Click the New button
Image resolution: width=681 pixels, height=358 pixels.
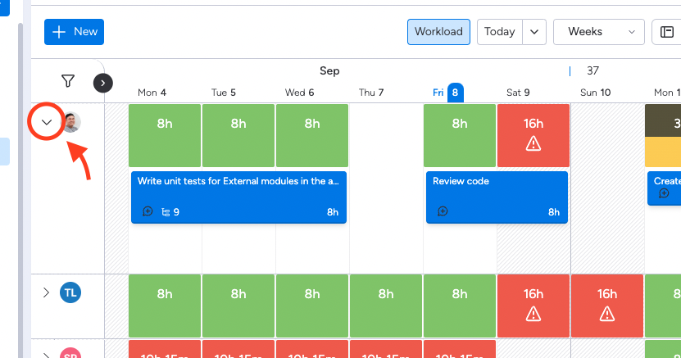click(74, 32)
